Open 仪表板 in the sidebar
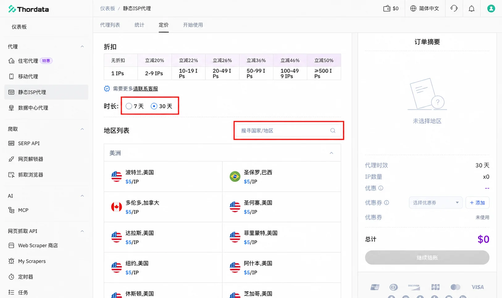Viewport: 502px width, 298px height. 19,27
